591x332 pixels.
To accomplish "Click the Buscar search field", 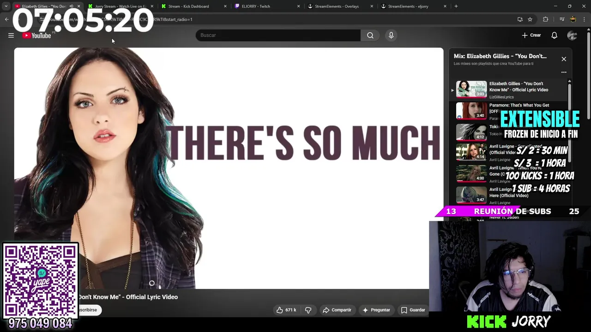I will (x=278, y=35).
